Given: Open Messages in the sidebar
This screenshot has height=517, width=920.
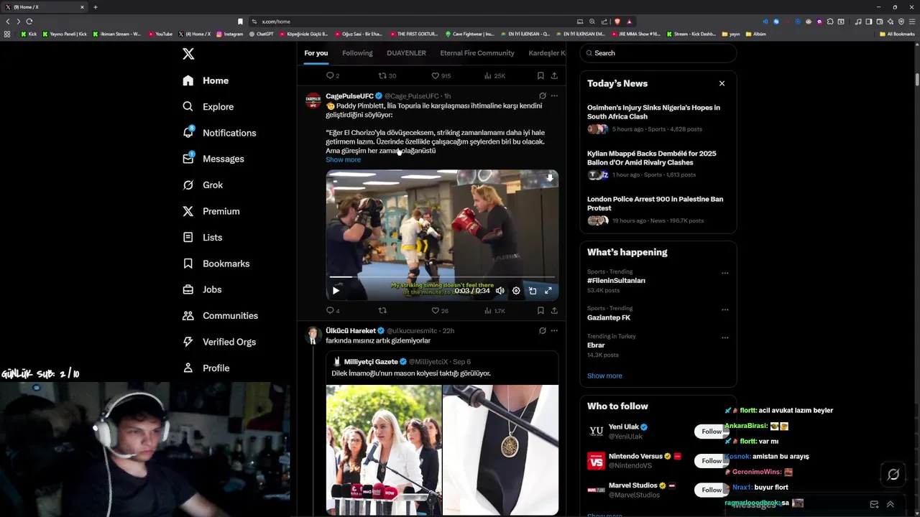Looking at the screenshot, I should pyautogui.click(x=213, y=159).
